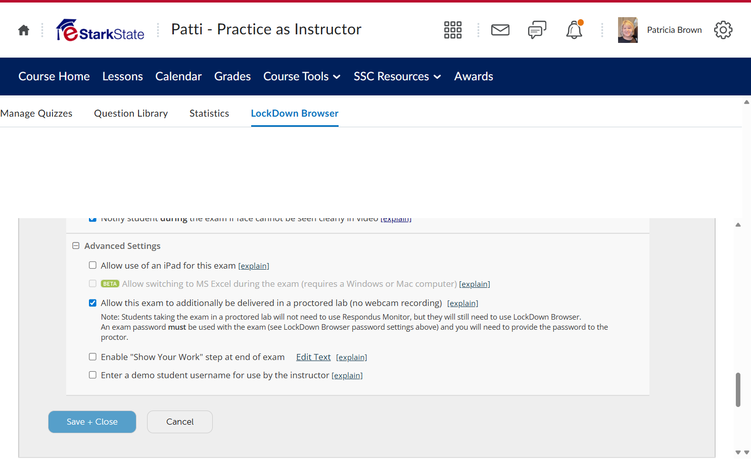Click the BETA badge on Excel option
Screen dimensions: 751x459
(110, 284)
